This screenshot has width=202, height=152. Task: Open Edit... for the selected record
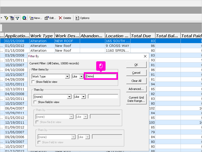pyautogui.click(x=50, y=18)
